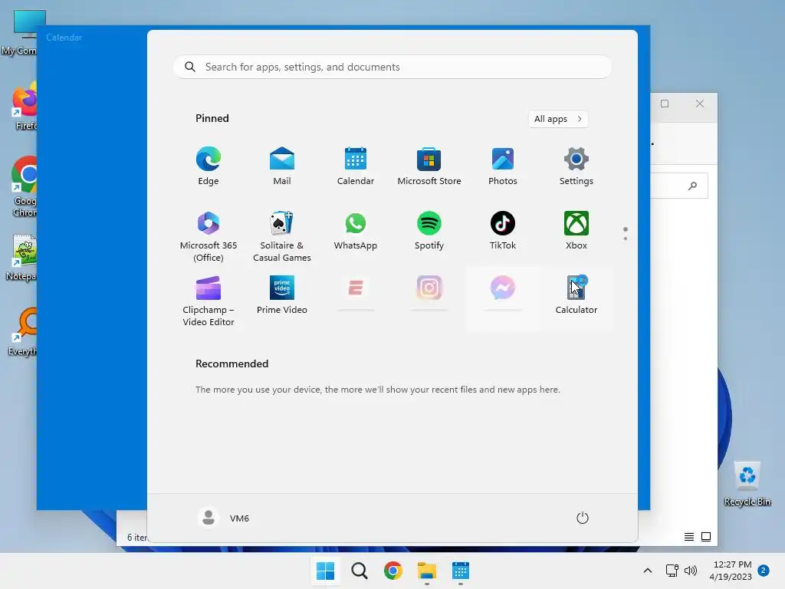
Task: Open Settings from pinned apps
Action: 576,166
